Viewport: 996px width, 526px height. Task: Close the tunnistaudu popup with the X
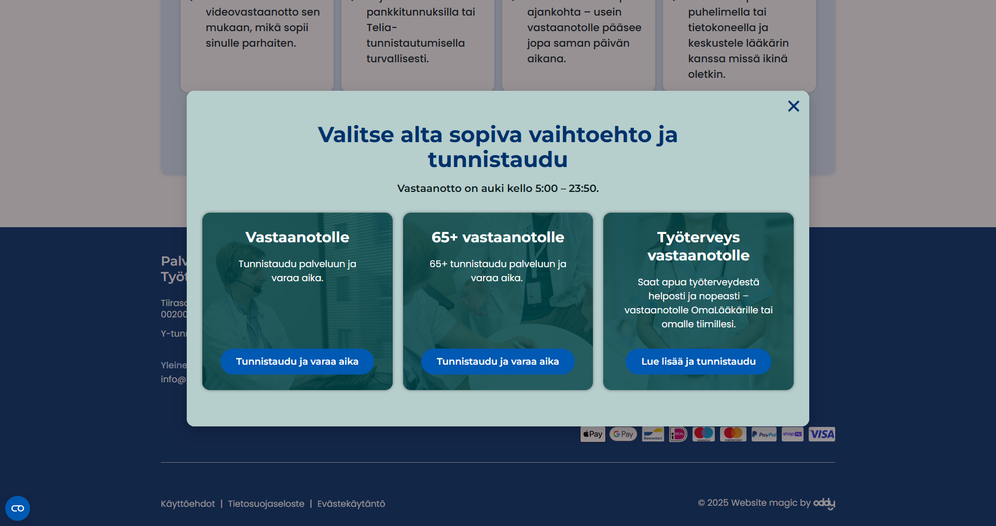click(793, 106)
